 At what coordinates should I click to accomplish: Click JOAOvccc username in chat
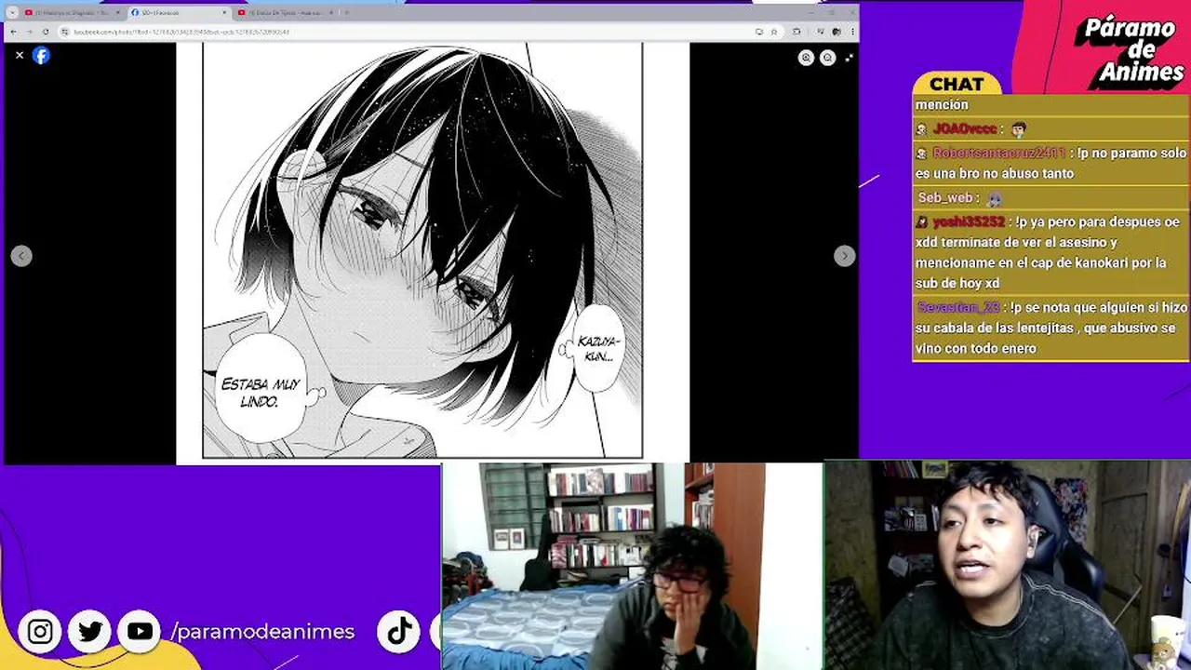click(x=965, y=129)
